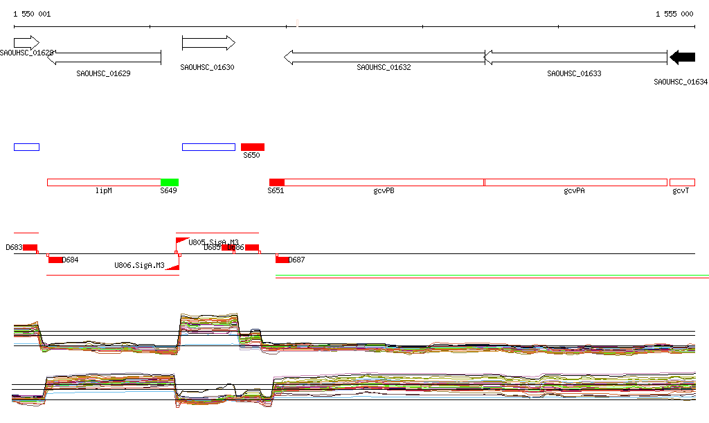Viewport: 709px width, 423px height.
Task: Select the SAOUHSC_01628 gene arrow
Action: (27, 43)
